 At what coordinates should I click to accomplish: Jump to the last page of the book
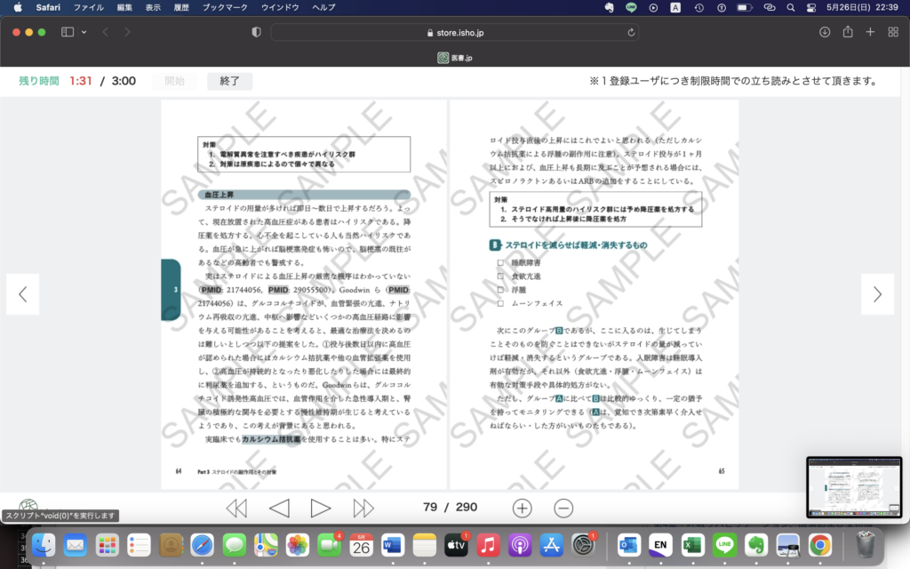tap(363, 508)
